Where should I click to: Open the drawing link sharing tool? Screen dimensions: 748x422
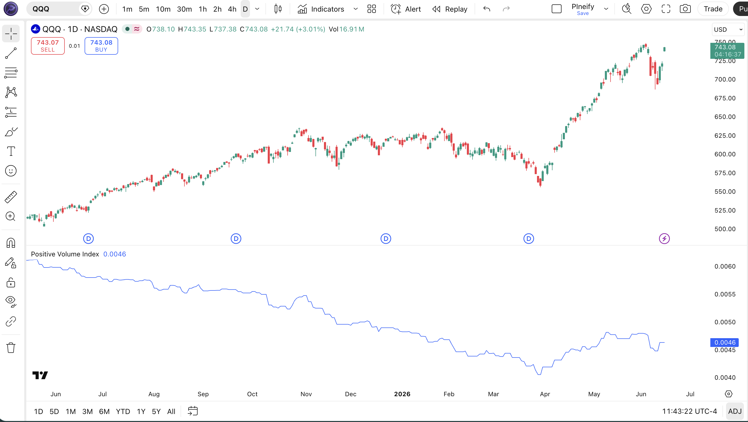[x=11, y=321]
